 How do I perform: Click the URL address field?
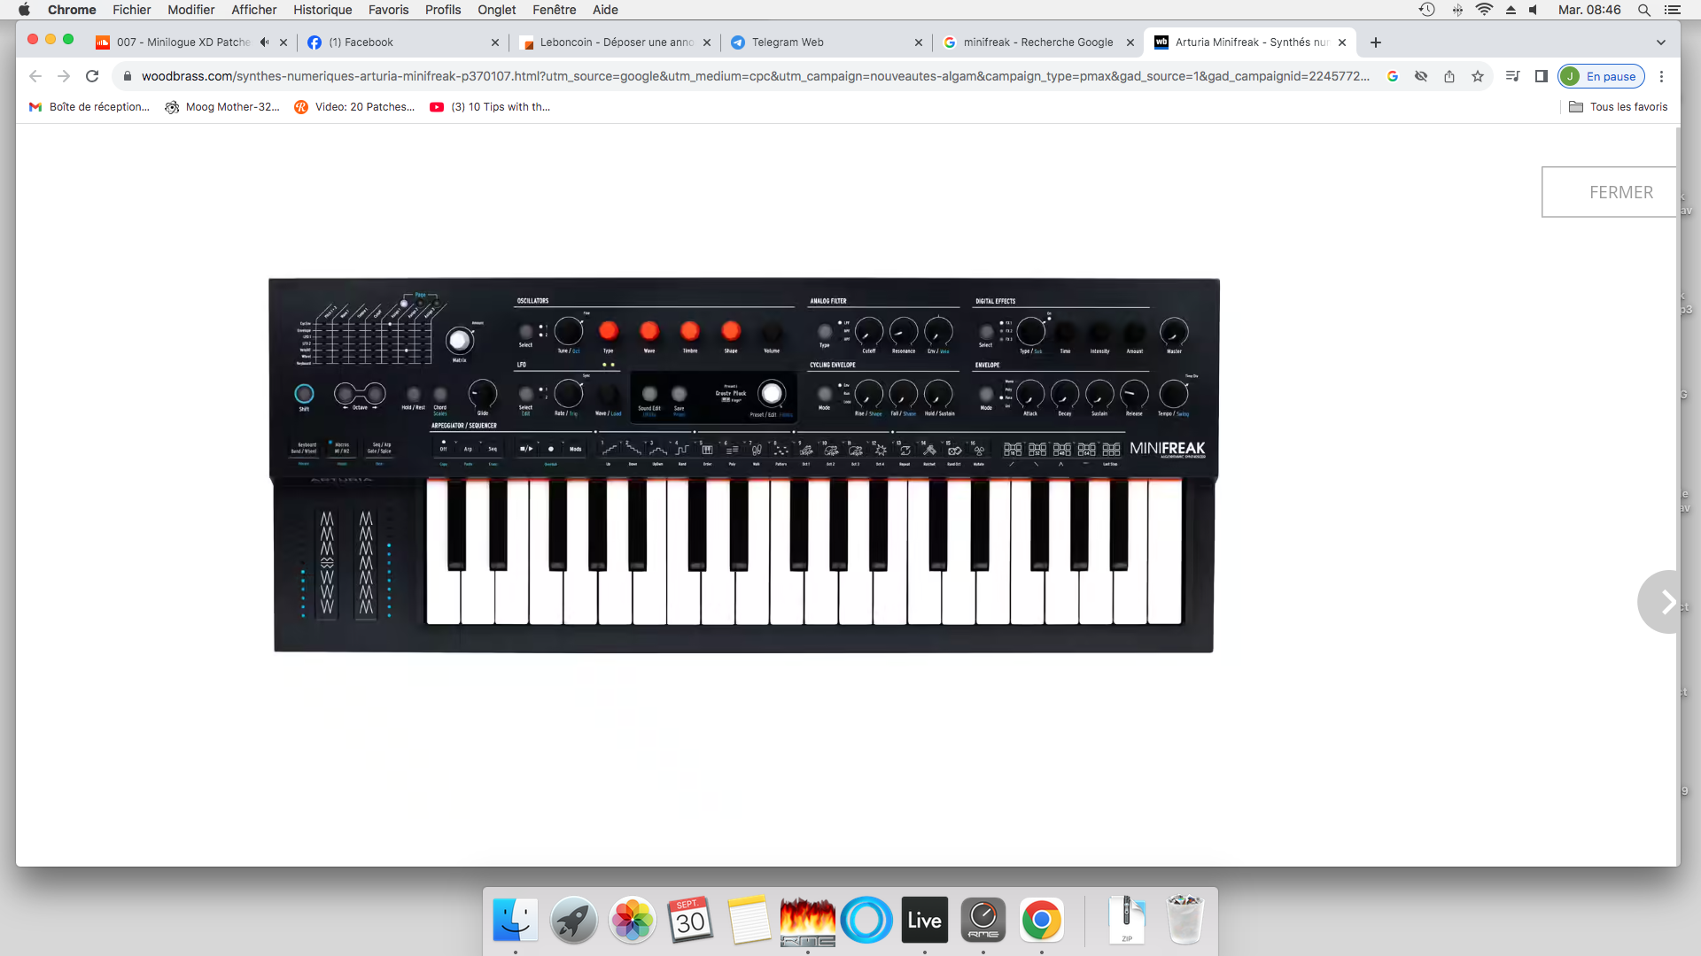tap(753, 76)
